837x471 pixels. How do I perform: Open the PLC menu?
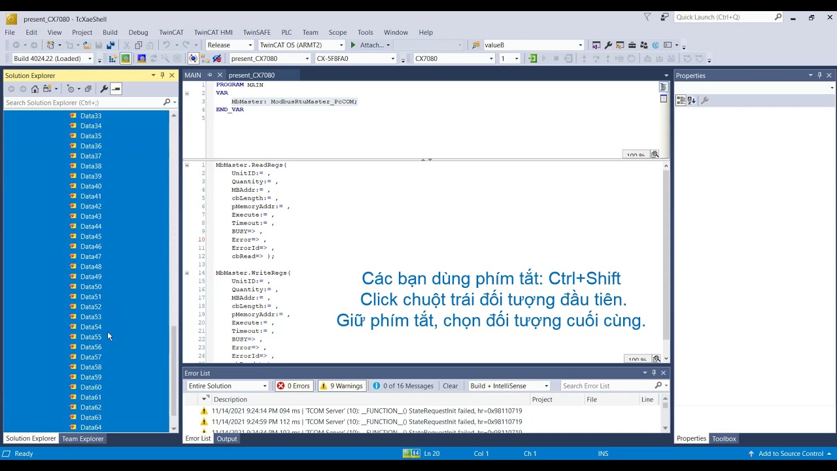click(x=286, y=32)
